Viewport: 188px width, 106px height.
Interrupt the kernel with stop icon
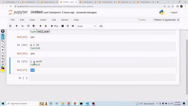point(63,26)
